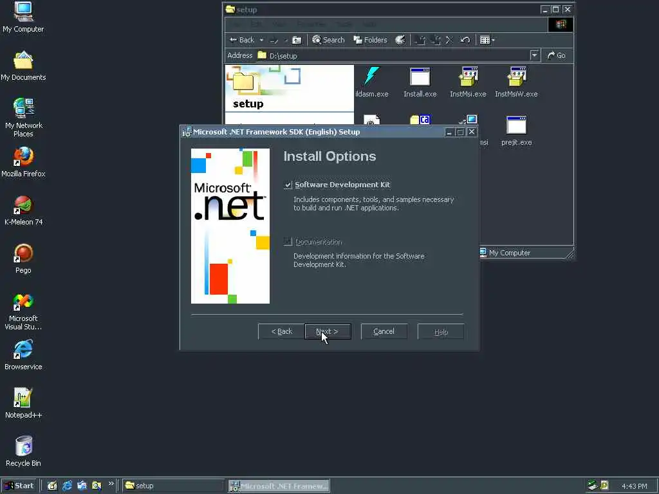The height and width of the screenshot is (494, 659).
Task: Click the Windows logo throbber in Explorer
Action: tap(561, 24)
